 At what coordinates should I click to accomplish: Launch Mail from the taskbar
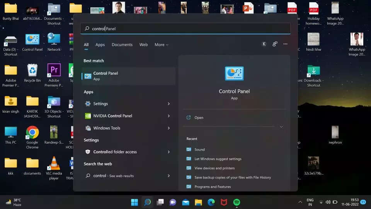point(186,202)
